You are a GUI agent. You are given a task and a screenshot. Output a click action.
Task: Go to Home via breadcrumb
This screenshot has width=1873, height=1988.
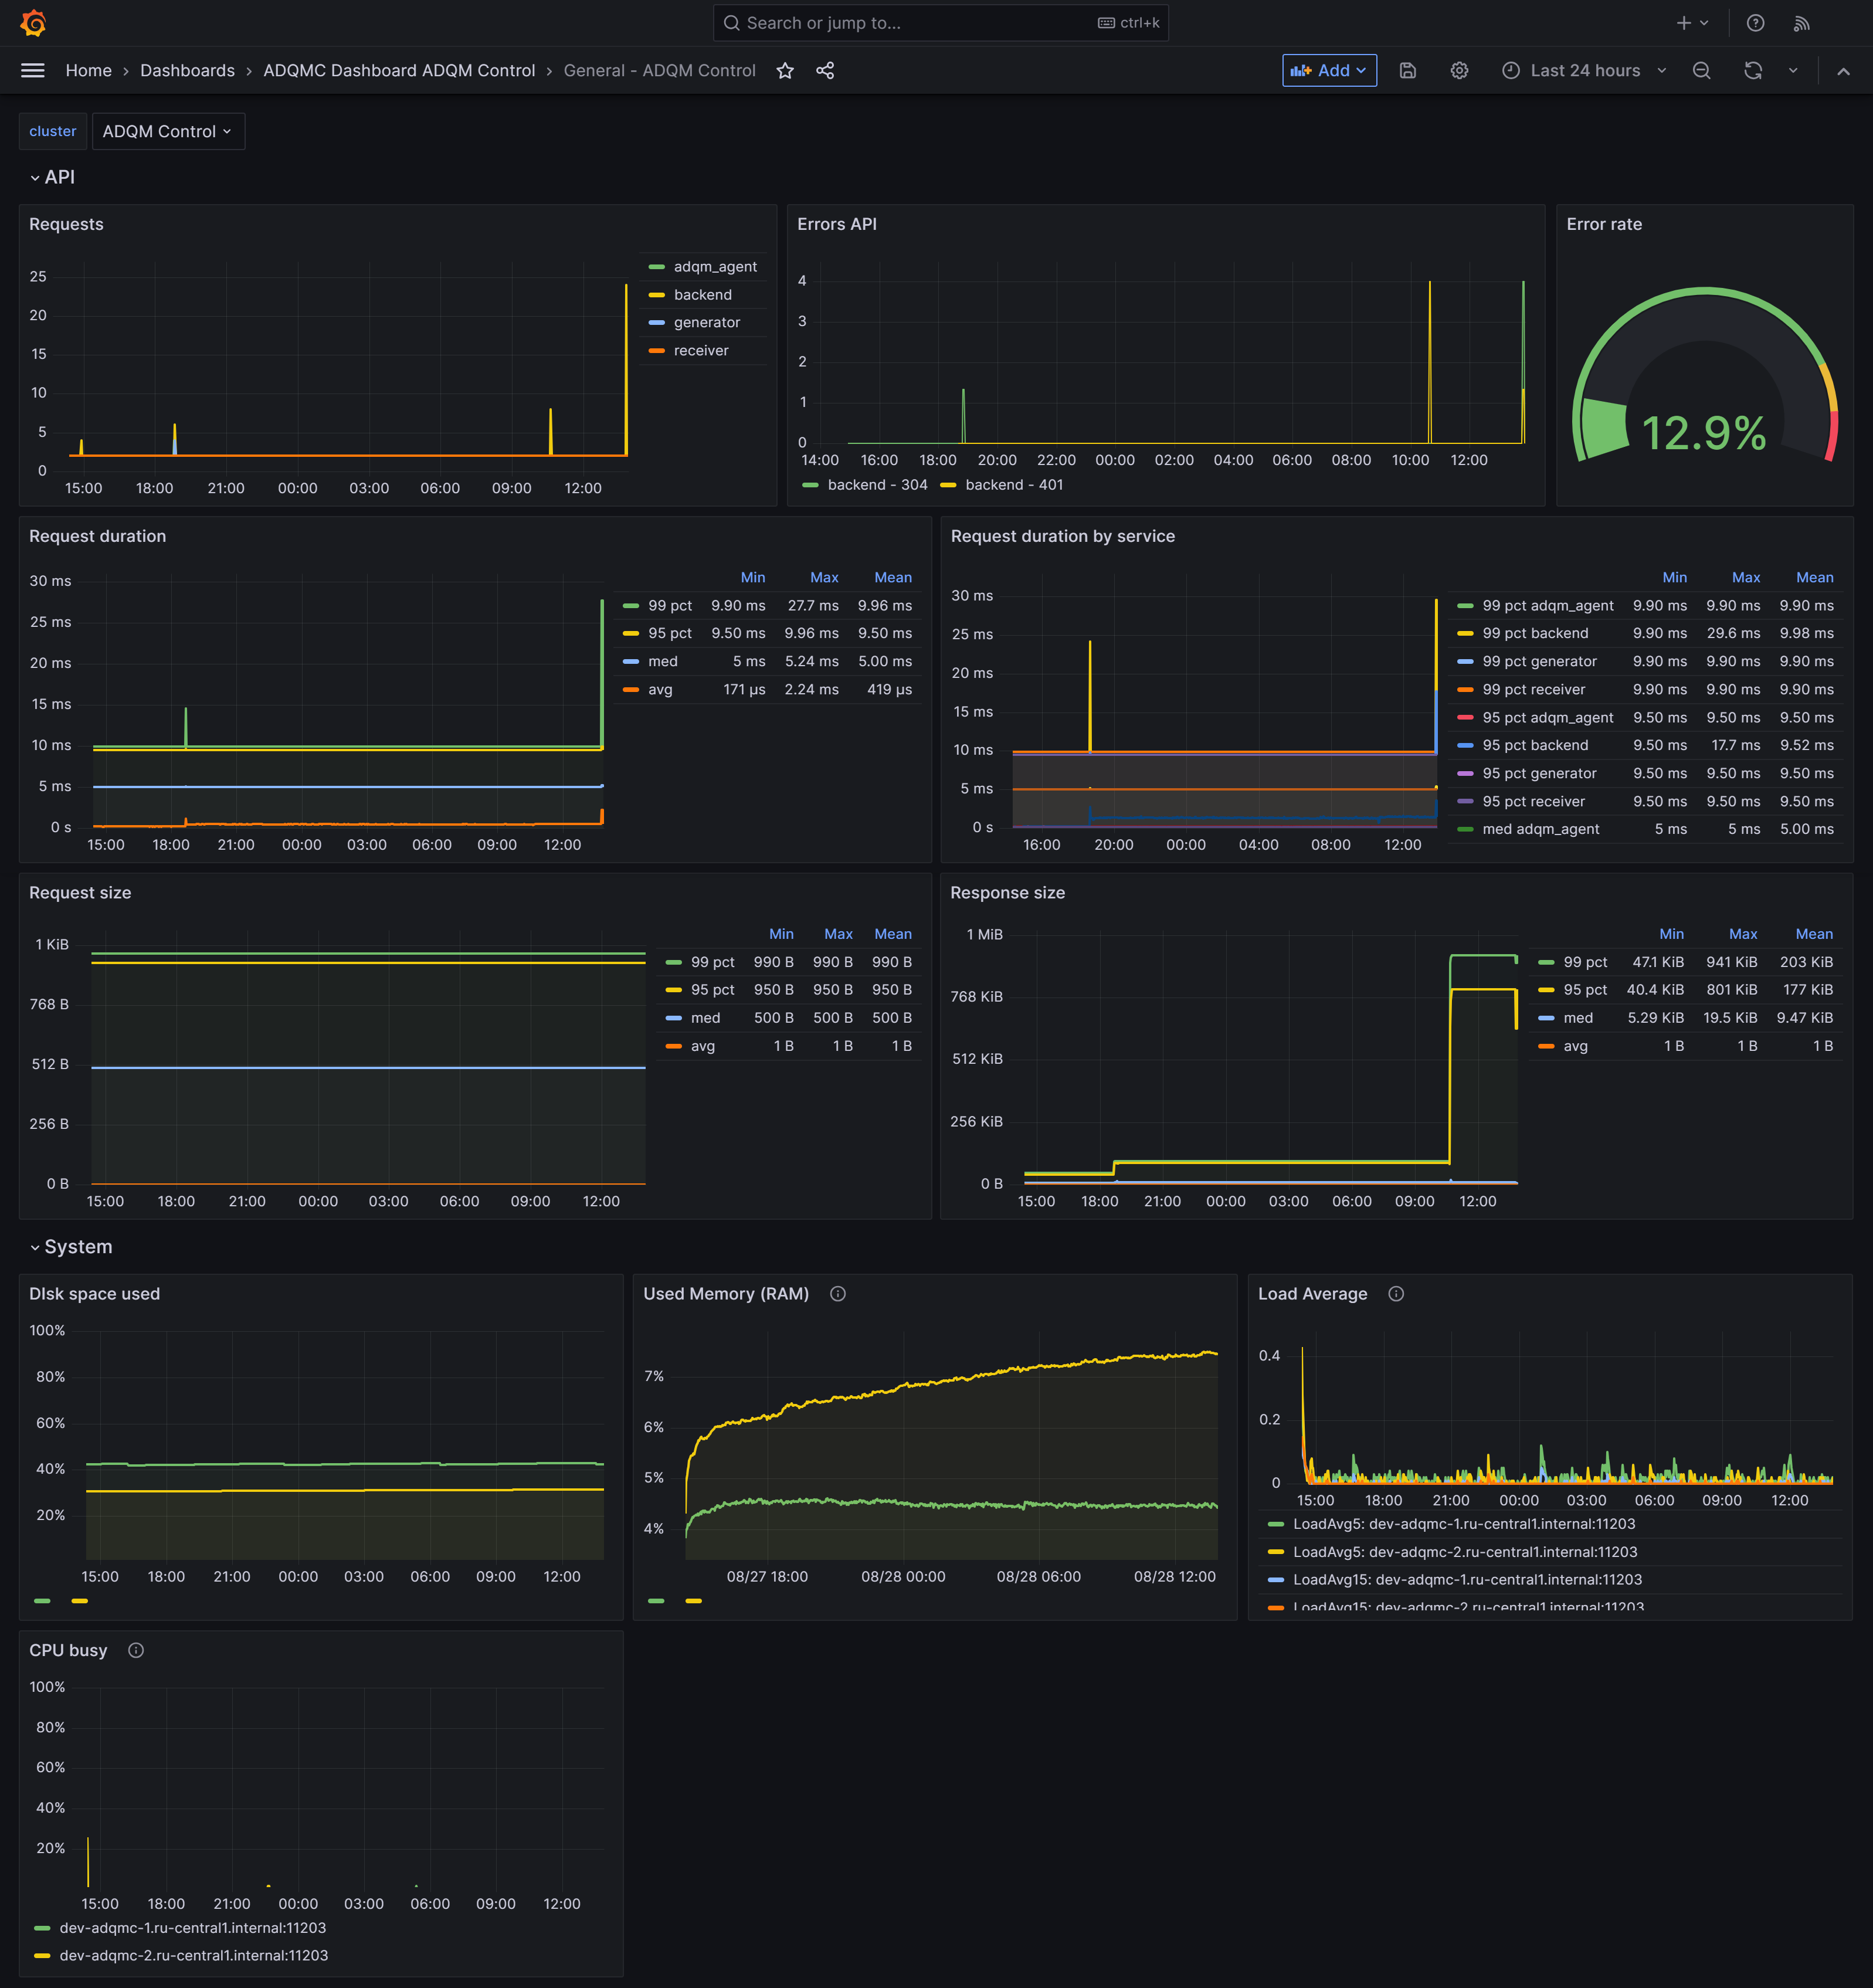click(x=88, y=70)
